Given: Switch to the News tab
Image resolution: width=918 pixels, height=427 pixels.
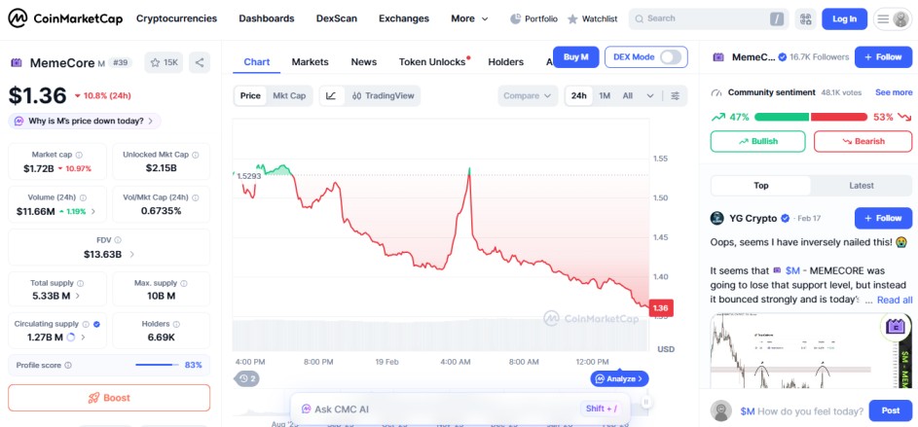Looking at the screenshot, I should (364, 62).
